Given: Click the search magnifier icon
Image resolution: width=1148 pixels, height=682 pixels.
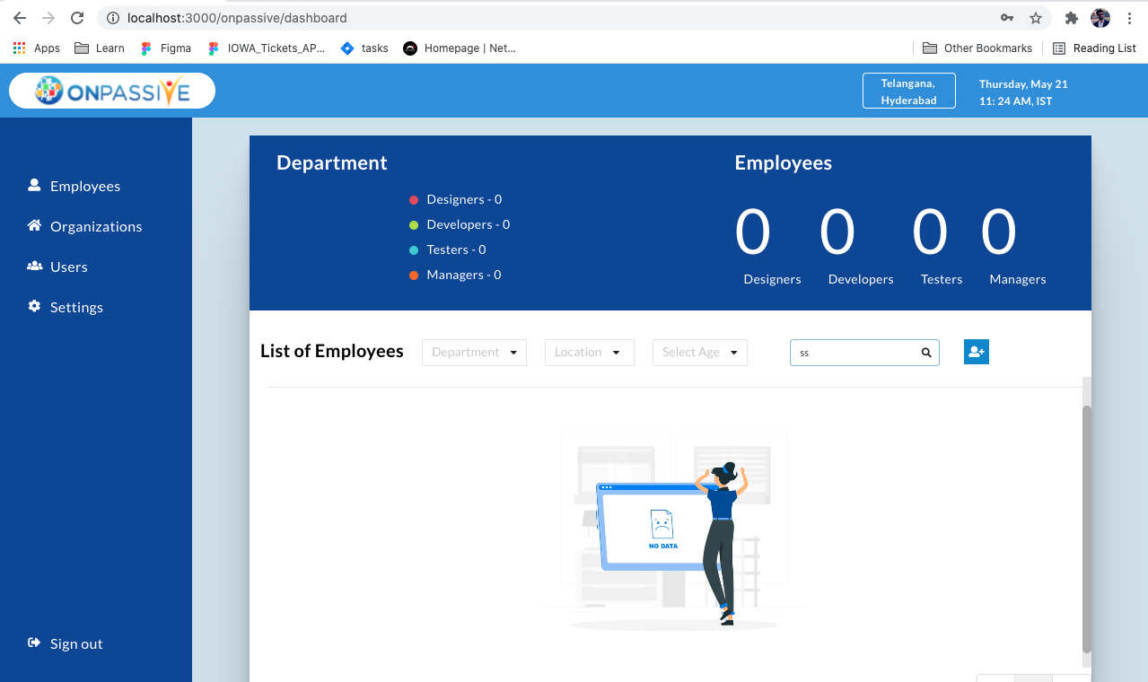Looking at the screenshot, I should click(x=925, y=352).
